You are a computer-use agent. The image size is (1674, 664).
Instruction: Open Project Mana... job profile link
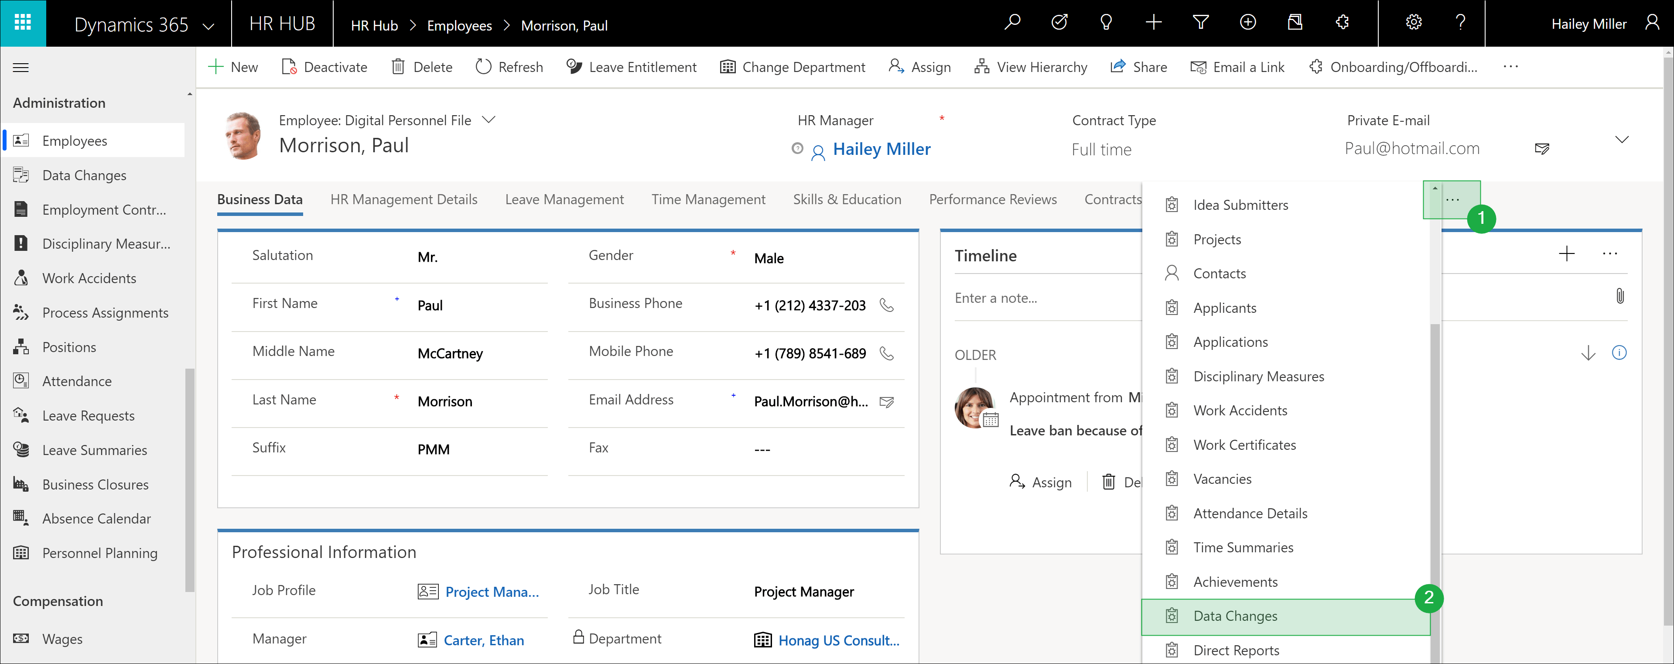tap(492, 592)
